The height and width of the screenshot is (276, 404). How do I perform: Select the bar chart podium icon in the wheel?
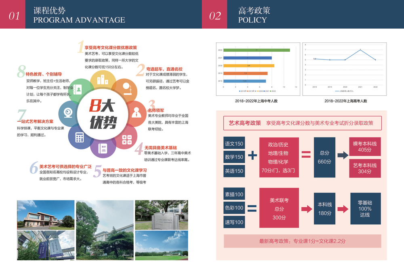(102, 80)
